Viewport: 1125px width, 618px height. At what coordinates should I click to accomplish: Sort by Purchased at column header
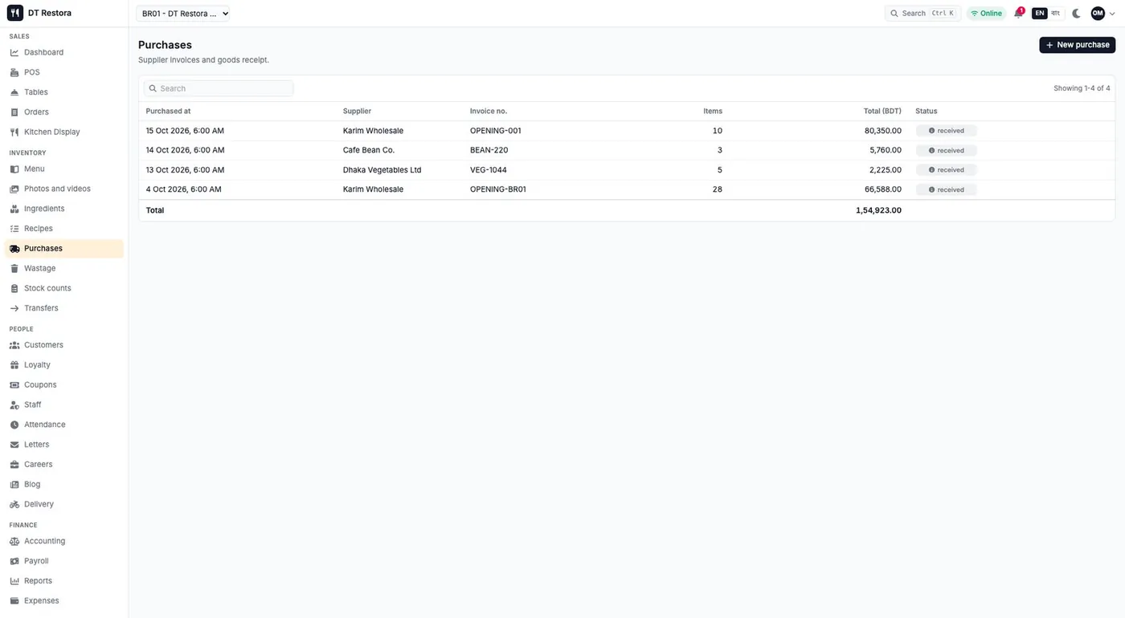pyautogui.click(x=168, y=111)
